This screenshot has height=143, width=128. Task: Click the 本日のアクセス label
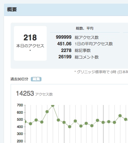[30, 46]
